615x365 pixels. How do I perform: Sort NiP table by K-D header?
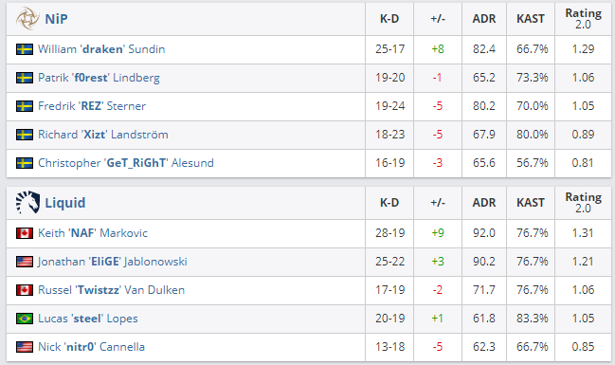click(389, 19)
